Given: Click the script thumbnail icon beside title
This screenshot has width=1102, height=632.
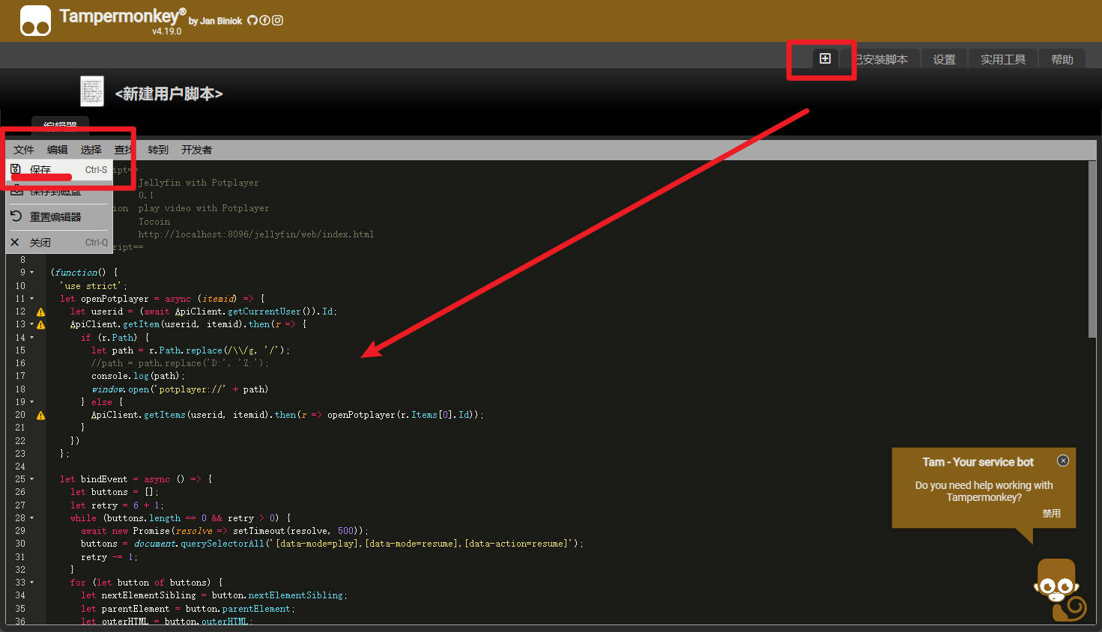Looking at the screenshot, I should 92,91.
